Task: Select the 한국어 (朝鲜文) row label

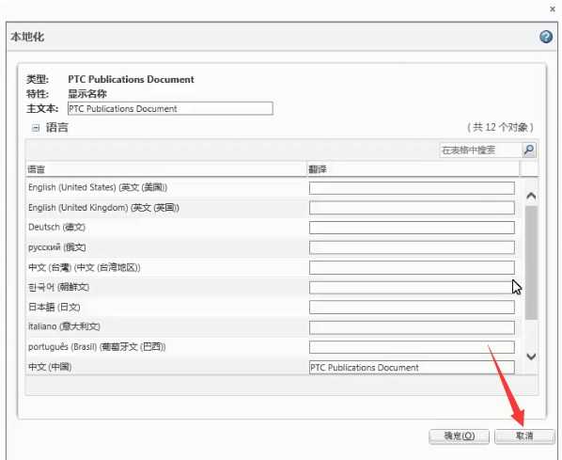Action: pos(58,287)
